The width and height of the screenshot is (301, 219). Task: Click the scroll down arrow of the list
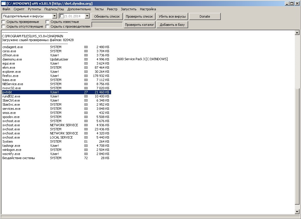[x=297, y=212]
